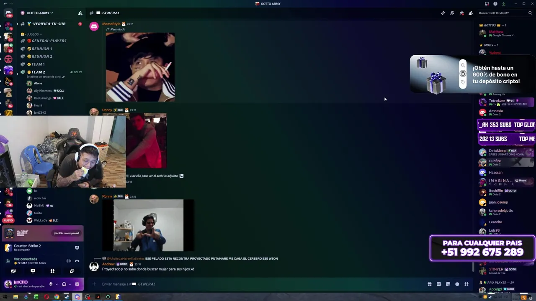
Task: Click share your screen button
Action: tap(33, 271)
